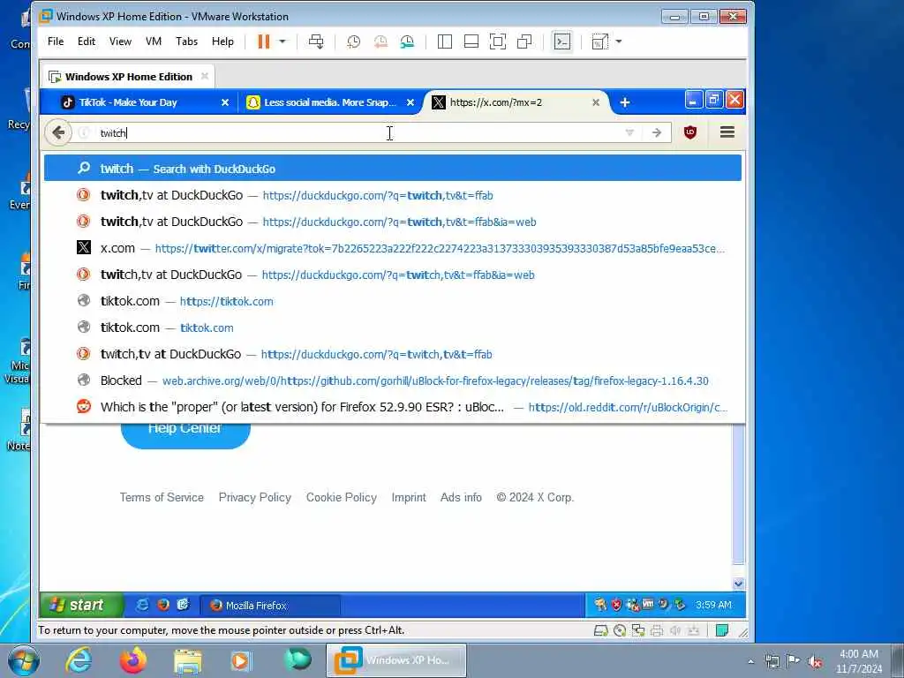Click the VMware hard disk status icon

[x=600, y=630]
